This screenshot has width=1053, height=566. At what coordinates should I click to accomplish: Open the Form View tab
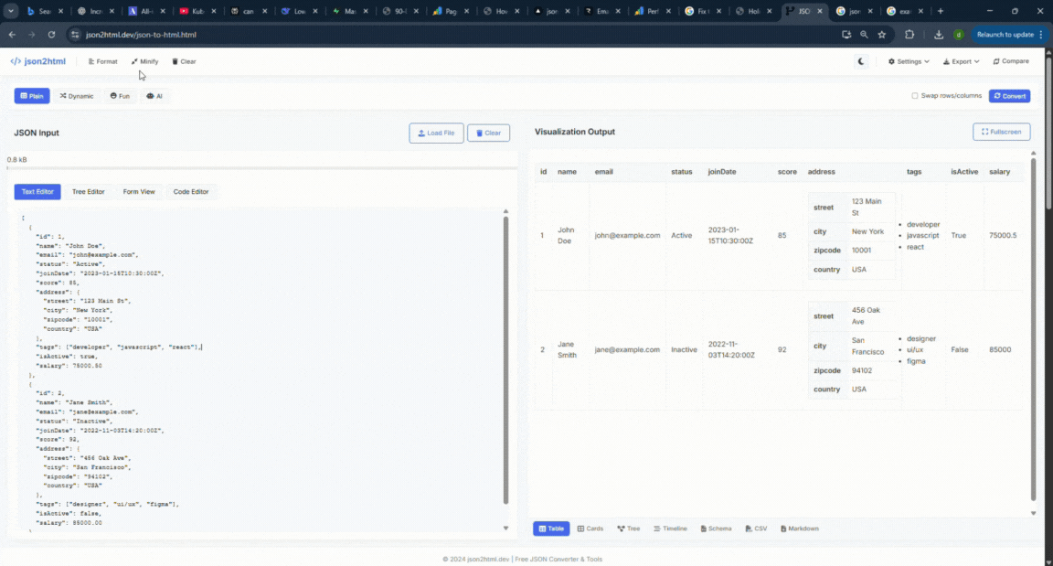[x=139, y=191]
